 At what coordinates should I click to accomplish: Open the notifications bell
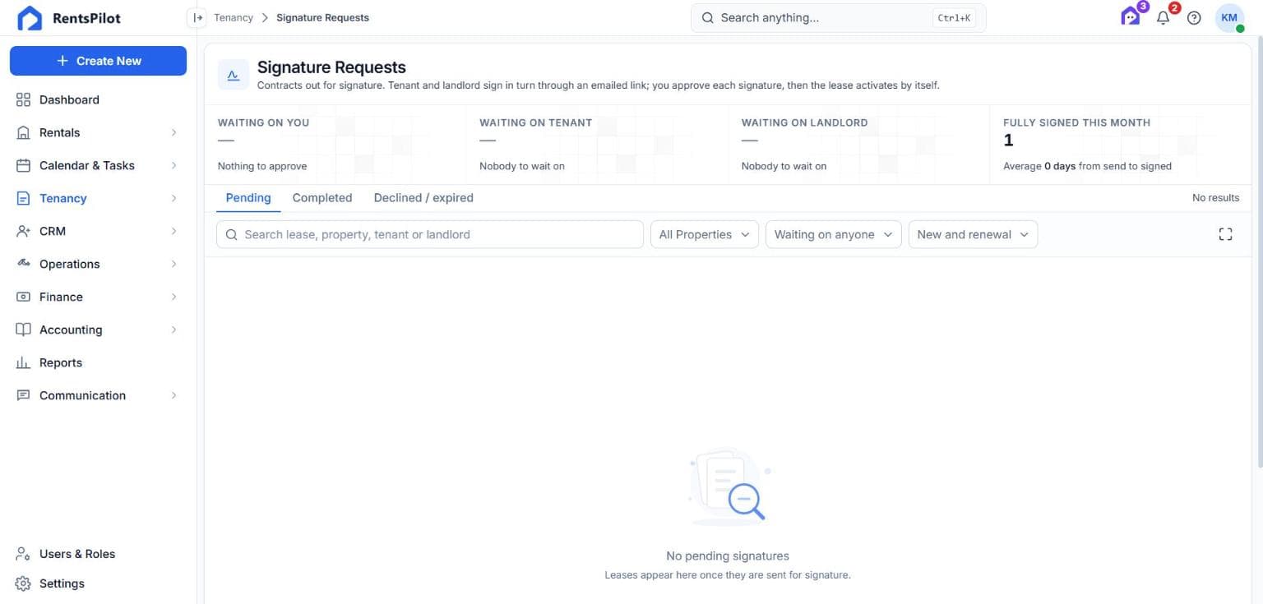(x=1163, y=17)
